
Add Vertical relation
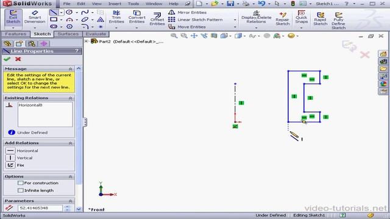tap(19, 158)
